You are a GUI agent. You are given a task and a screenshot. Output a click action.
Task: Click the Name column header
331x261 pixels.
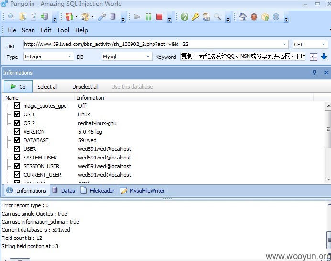[38, 98]
